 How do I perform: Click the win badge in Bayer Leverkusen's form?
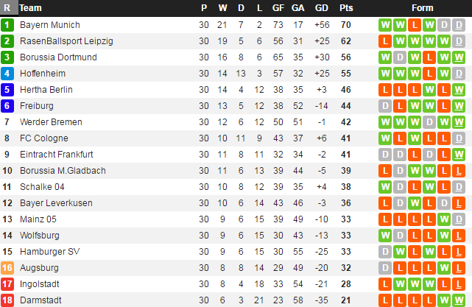(415, 202)
